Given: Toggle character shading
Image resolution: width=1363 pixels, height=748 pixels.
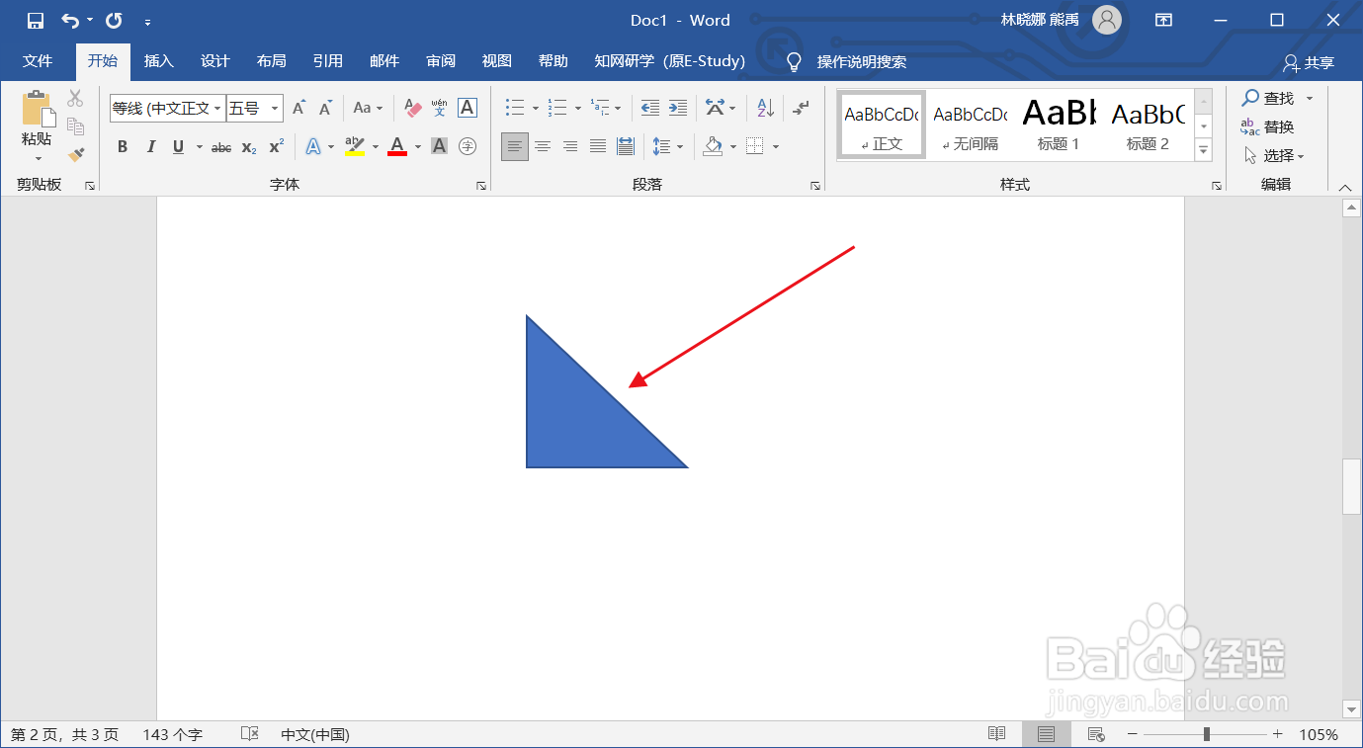Looking at the screenshot, I should click(440, 146).
